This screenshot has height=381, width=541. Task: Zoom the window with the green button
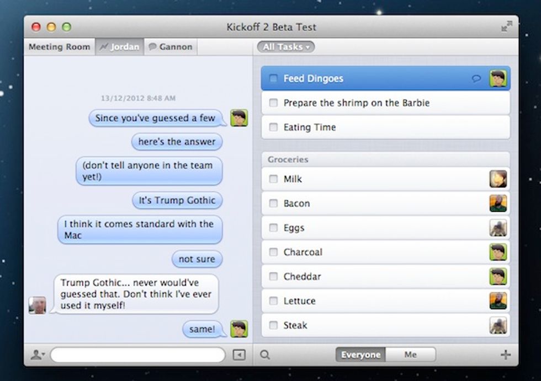point(67,27)
